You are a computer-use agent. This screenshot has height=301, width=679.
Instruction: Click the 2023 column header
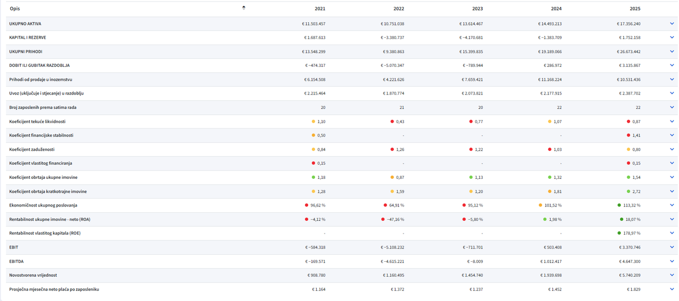[477, 8]
